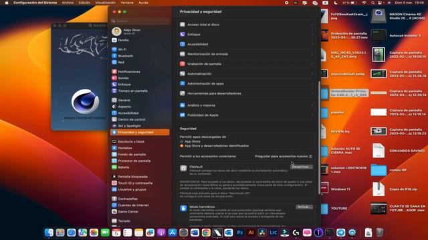Click Desactivar button for FileVault

pyautogui.click(x=302, y=167)
